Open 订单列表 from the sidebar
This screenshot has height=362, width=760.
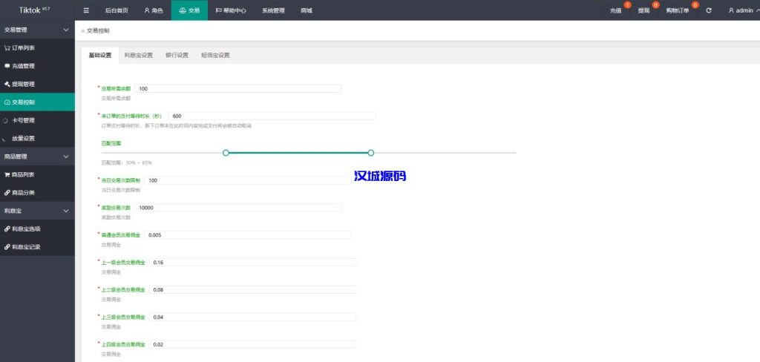pyautogui.click(x=22, y=47)
